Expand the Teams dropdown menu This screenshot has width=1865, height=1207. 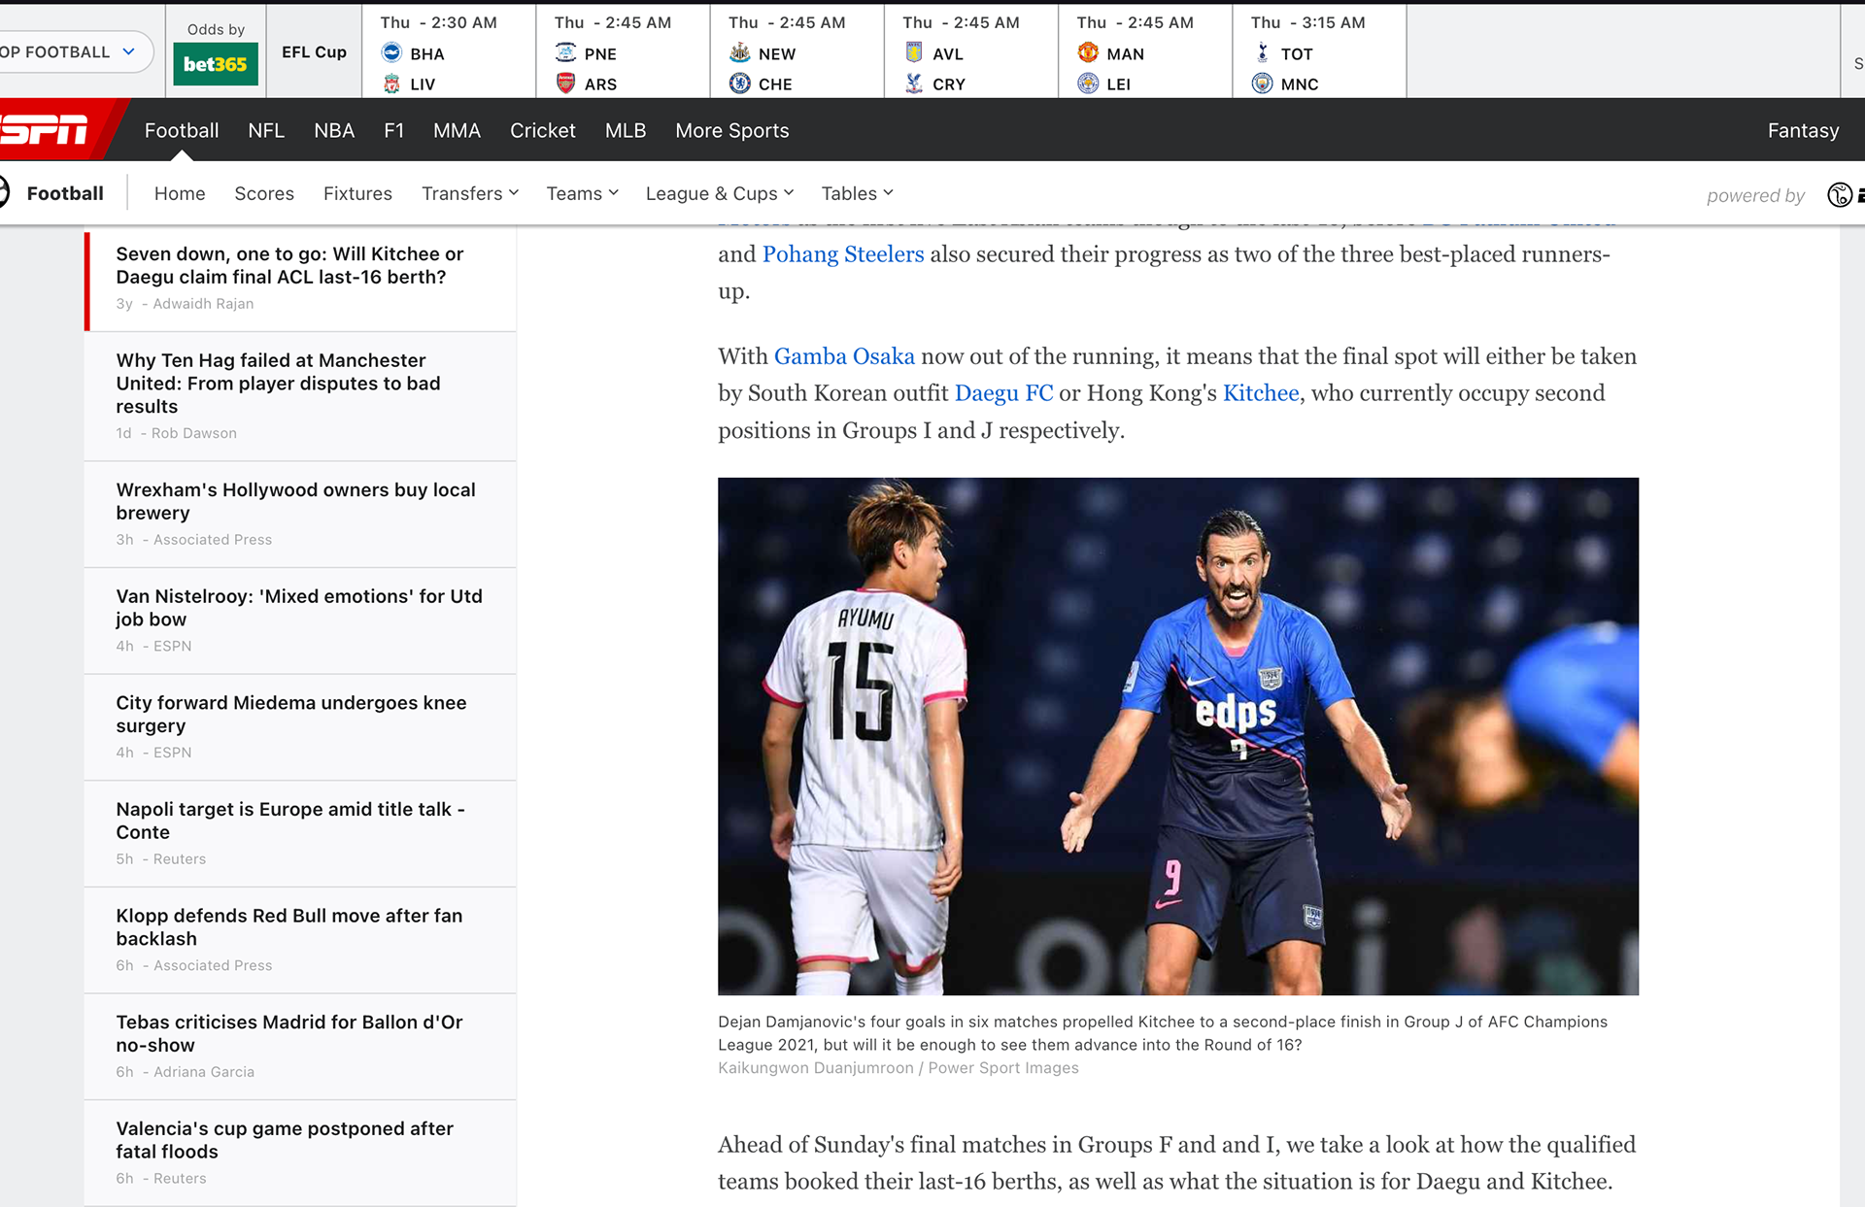(582, 193)
